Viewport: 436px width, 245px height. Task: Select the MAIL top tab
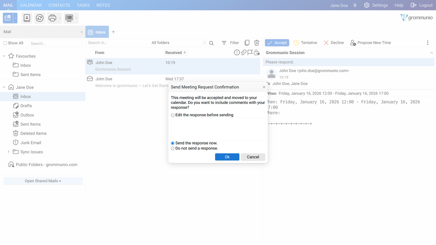pos(8,5)
